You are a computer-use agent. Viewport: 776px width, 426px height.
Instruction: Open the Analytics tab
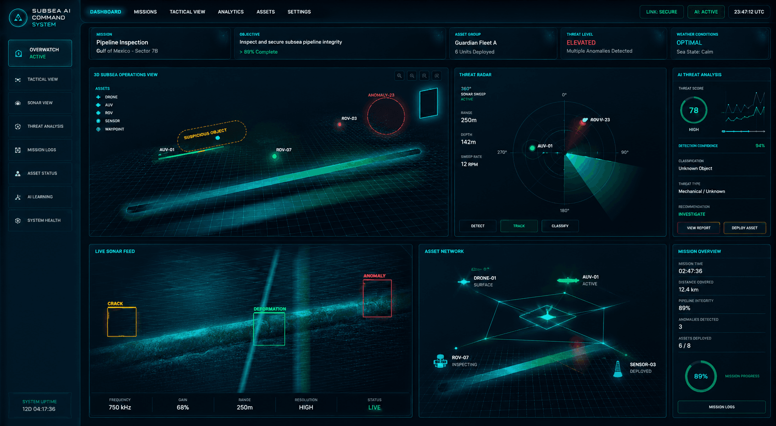(x=231, y=12)
